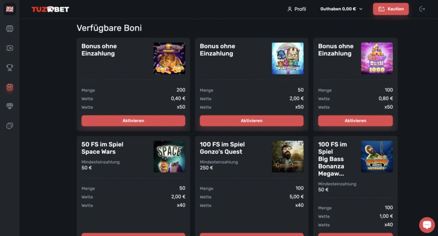438x236 pixels.
Task: Select the red gift bonuses sidebar icon
Action: [9, 87]
